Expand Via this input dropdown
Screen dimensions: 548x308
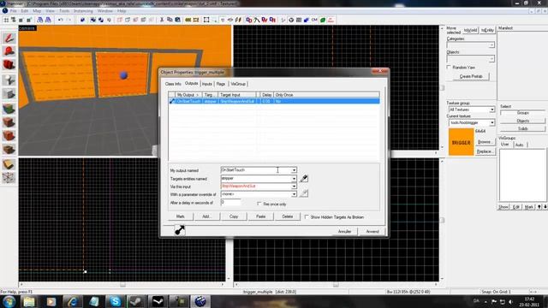(294, 187)
